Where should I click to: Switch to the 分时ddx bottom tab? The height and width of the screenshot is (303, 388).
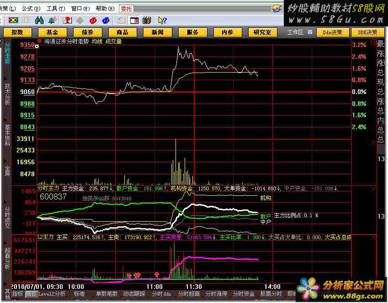coord(162,293)
